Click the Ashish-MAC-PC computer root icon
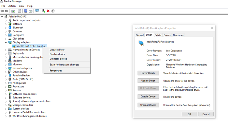The width and height of the screenshot is (228, 123). (x=6, y=17)
